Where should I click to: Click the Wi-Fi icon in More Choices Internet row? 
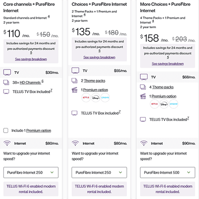(x=144, y=143)
